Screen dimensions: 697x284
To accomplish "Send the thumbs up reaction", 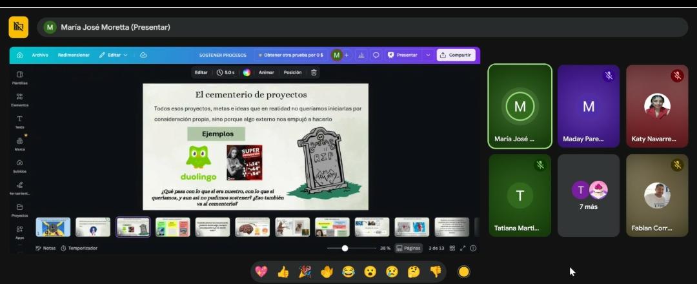I will 283,272.
